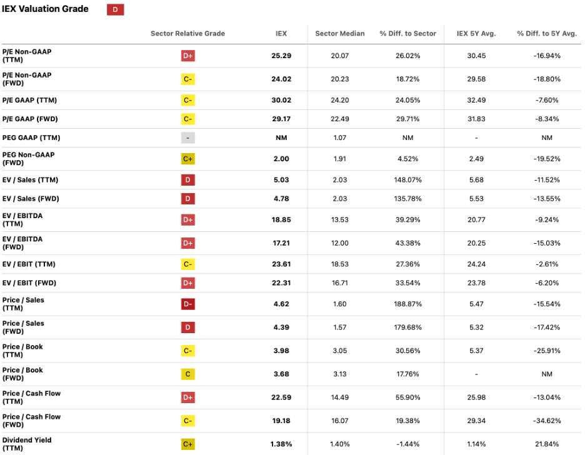Click the D+ grade badge for P/E Non-GAAP (TTM)
The width and height of the screenshot is (585, 455).
pyautogui.click(x=187, y=56)
